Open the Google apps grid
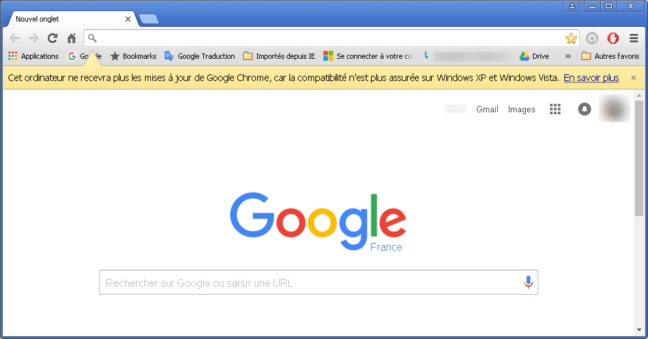The image size is (648, 339). tap(555, 109)
